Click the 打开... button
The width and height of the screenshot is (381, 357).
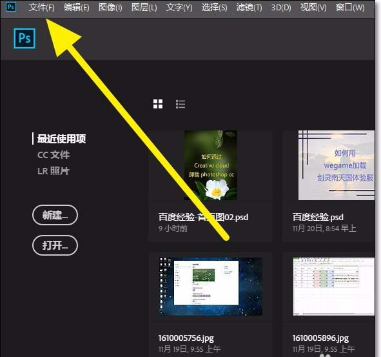(x=55, y=245)
